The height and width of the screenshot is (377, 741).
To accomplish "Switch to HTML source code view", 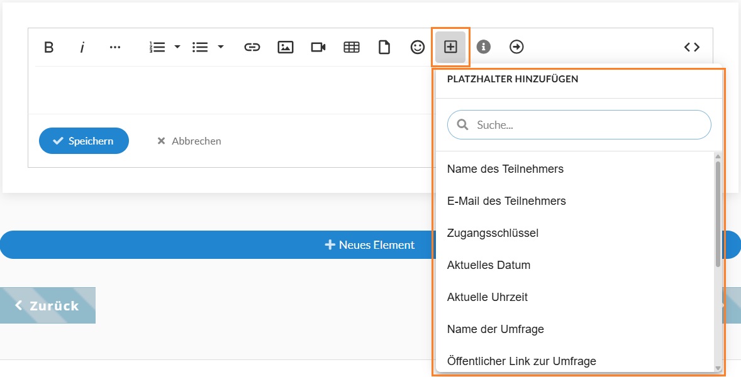I will (x=692, y=47).
